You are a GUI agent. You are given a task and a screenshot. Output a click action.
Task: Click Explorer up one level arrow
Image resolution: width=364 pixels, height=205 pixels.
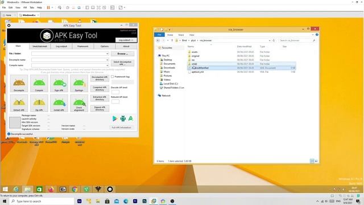tap(172, 40)
